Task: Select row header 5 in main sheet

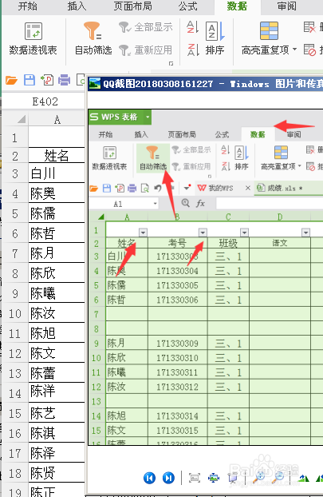Action: [15, 213]
